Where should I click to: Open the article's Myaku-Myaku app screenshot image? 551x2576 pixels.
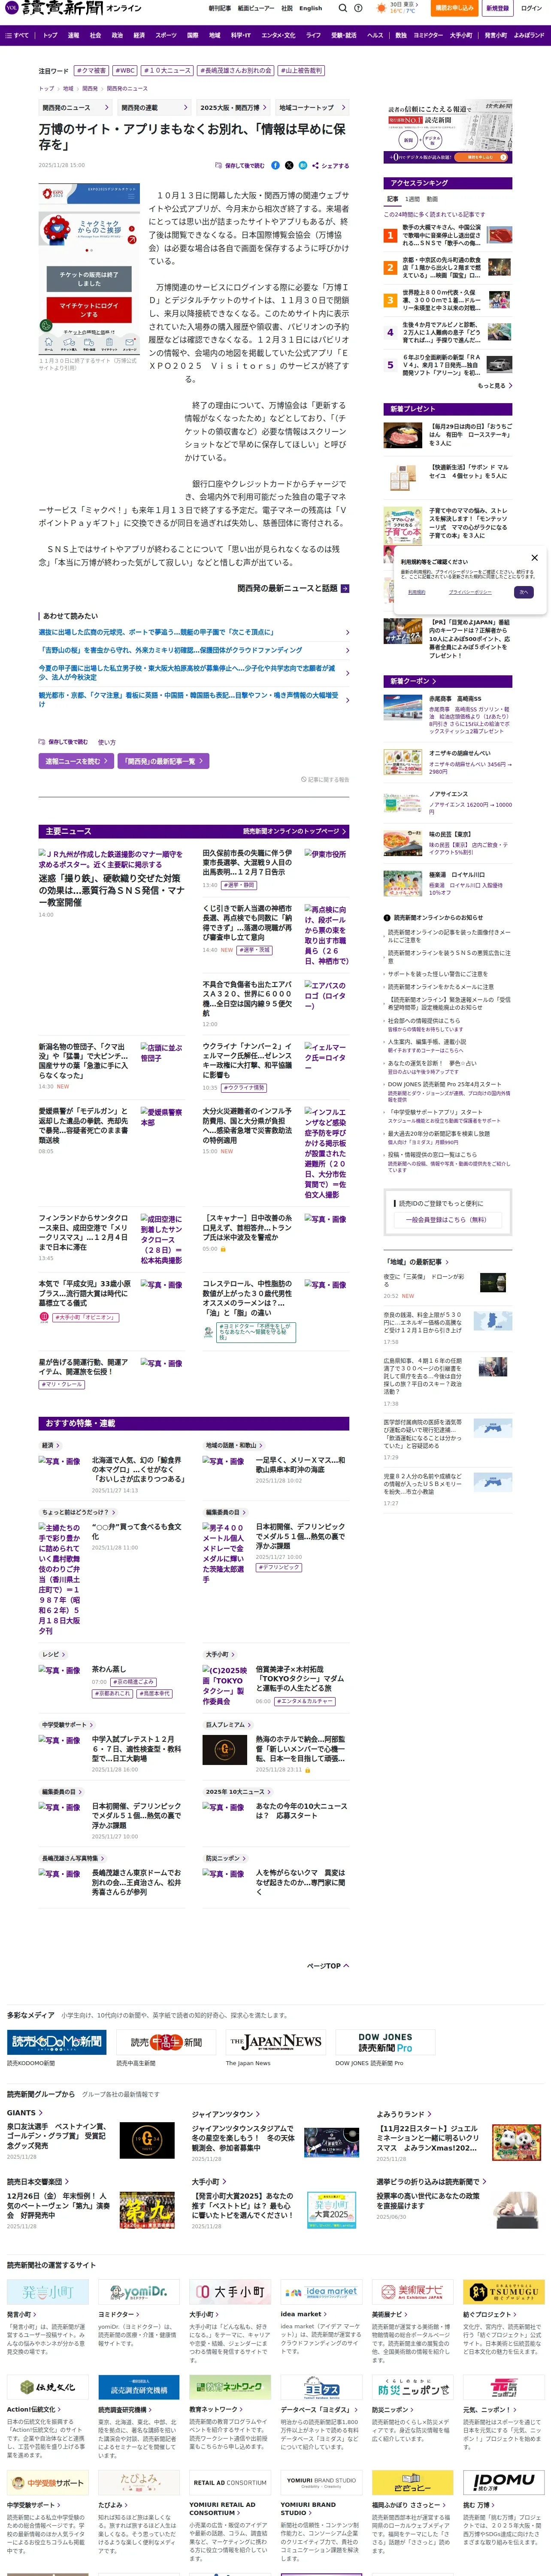[89, 270]
